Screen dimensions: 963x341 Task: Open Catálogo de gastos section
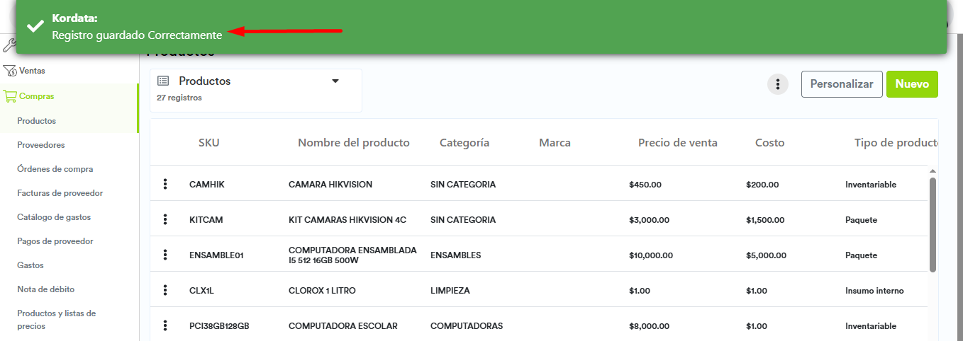pos(54,217)
